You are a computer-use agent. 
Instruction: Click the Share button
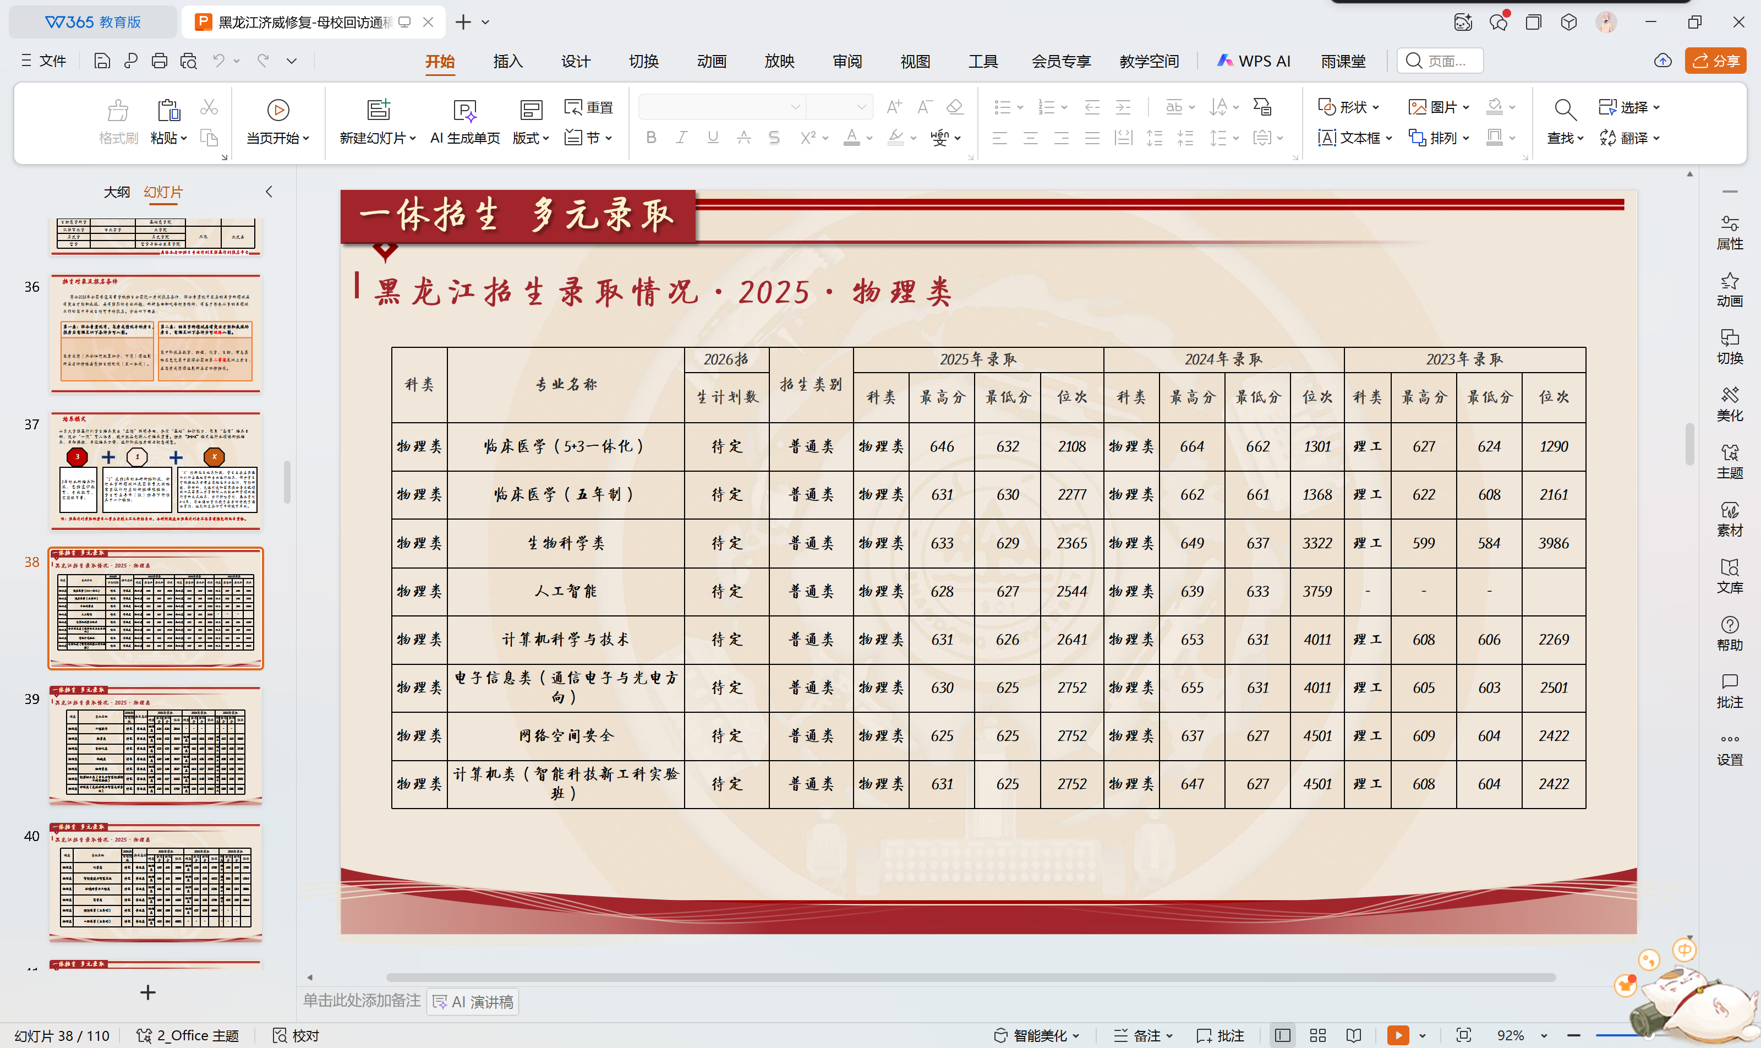(x=1715, y=61)
